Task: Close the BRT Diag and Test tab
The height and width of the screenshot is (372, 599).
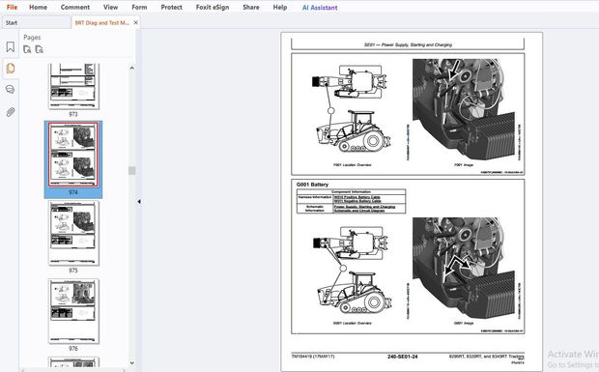Action: pyautogui.click(x=135, y=22)
